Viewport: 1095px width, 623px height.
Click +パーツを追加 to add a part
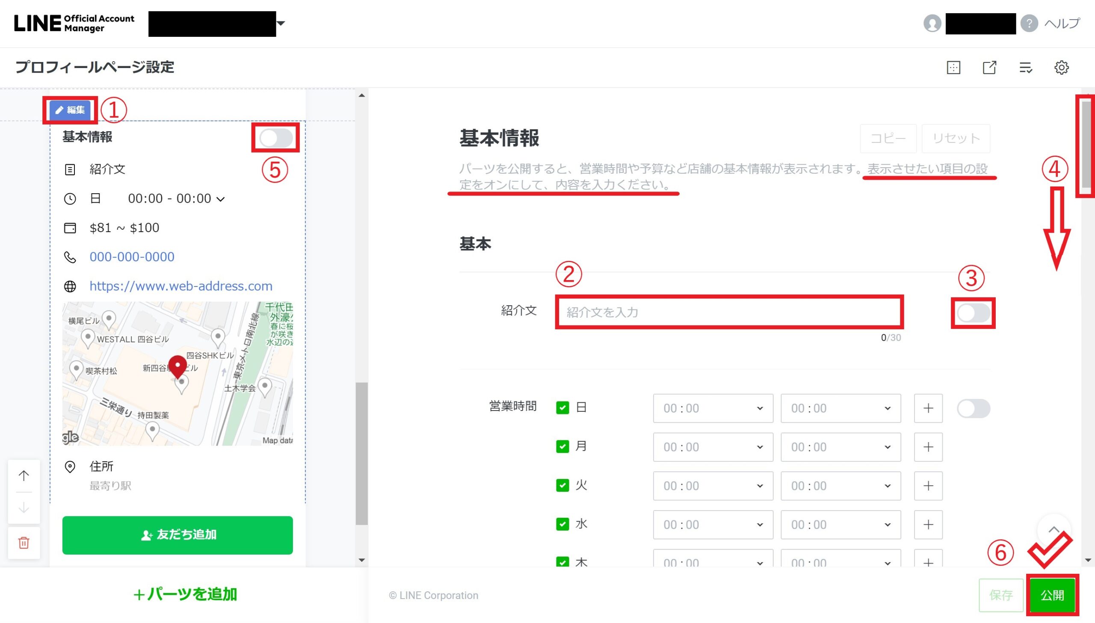(184, 594)
